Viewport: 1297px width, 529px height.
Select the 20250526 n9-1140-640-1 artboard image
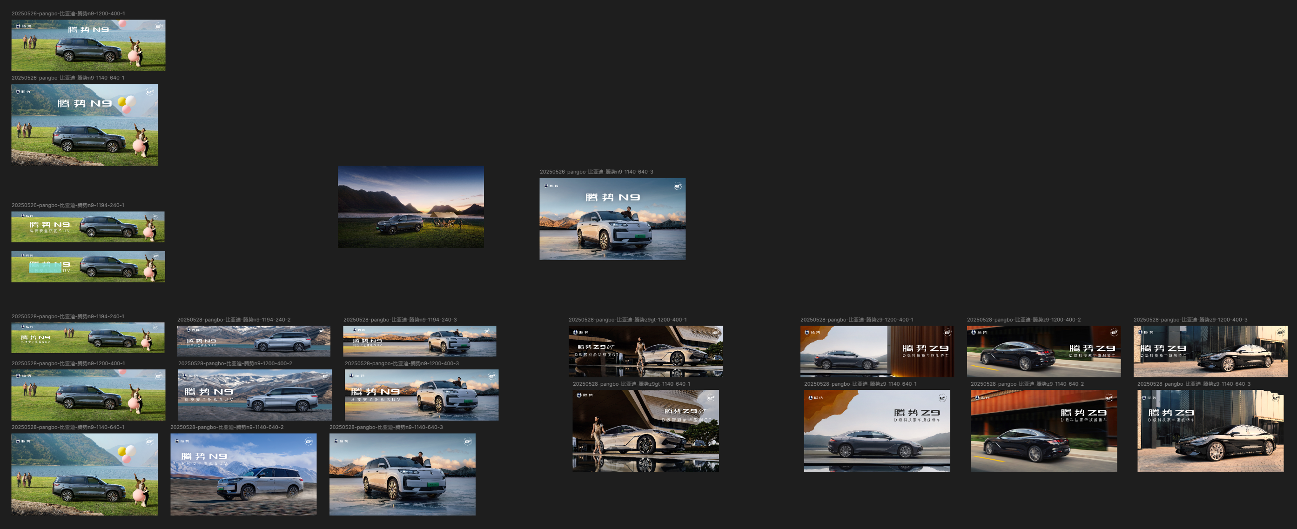tap(85, 125)
